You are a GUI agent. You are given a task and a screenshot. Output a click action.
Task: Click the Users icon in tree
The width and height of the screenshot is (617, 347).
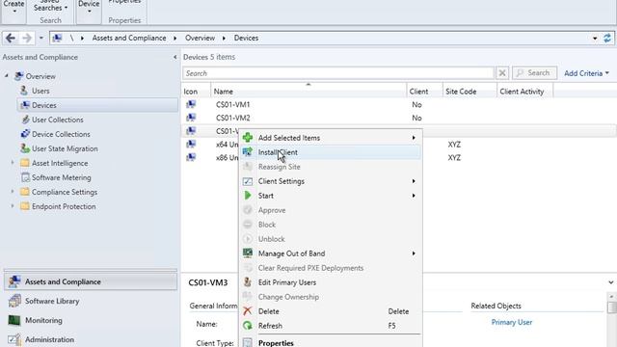click(24, 91)
